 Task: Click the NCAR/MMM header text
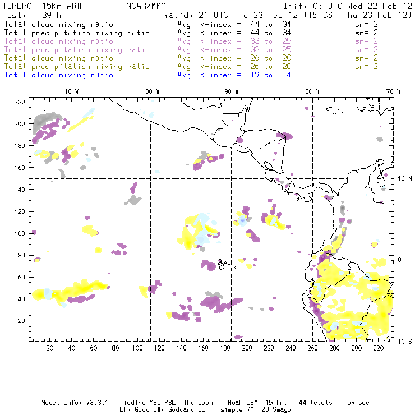point(146,6)
